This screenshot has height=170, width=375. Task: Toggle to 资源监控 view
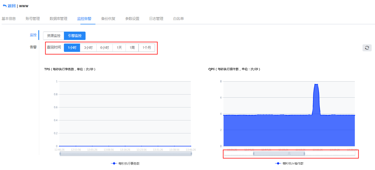[x=54, y=36]
